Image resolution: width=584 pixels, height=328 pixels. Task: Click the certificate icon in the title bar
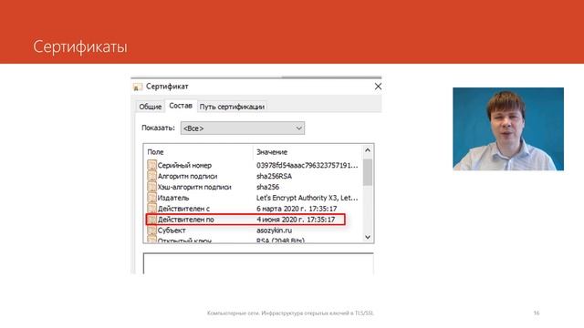click(138, 87)
